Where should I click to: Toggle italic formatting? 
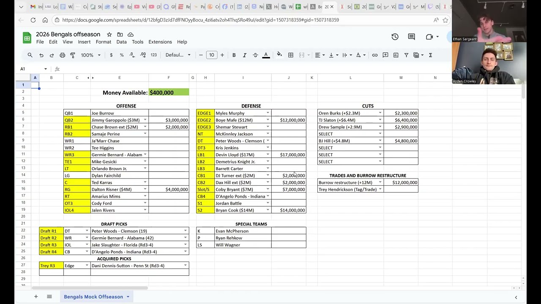pos(244,55)
